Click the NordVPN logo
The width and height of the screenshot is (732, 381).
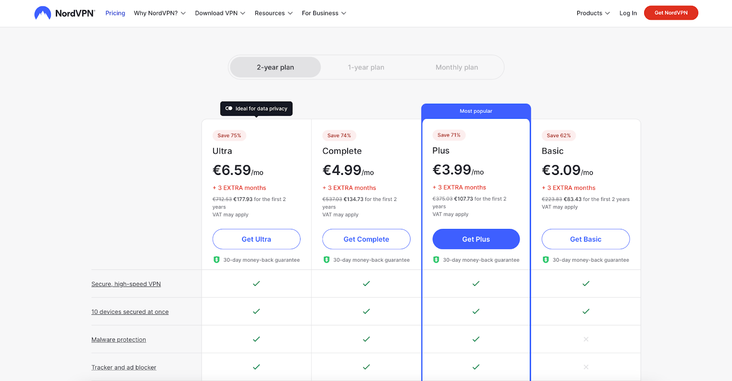[x=65, y=13]
